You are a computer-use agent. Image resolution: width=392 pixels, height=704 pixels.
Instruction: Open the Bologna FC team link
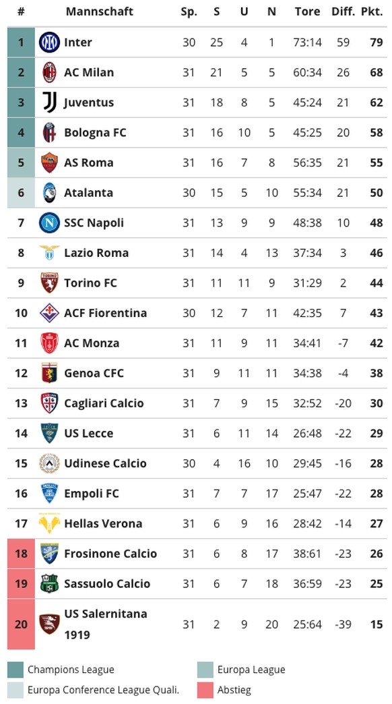click(95, 132)
